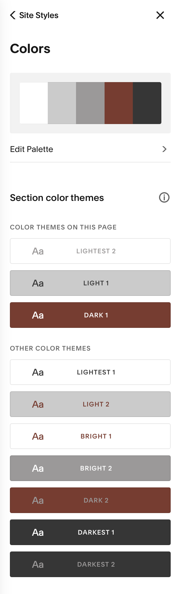The width and height of the screenshot is (180, 594).
Task: Open the Light 1 color theme
Action: 90,283
